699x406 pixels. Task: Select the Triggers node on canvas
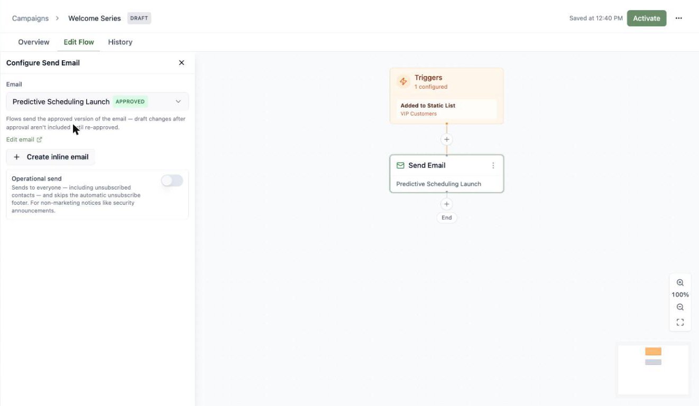(446, 96)
